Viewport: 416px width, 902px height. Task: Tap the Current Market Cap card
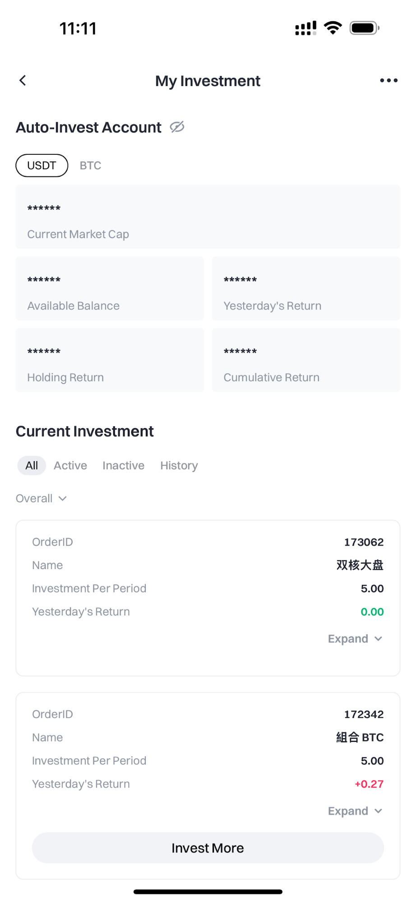coord(208,217)
